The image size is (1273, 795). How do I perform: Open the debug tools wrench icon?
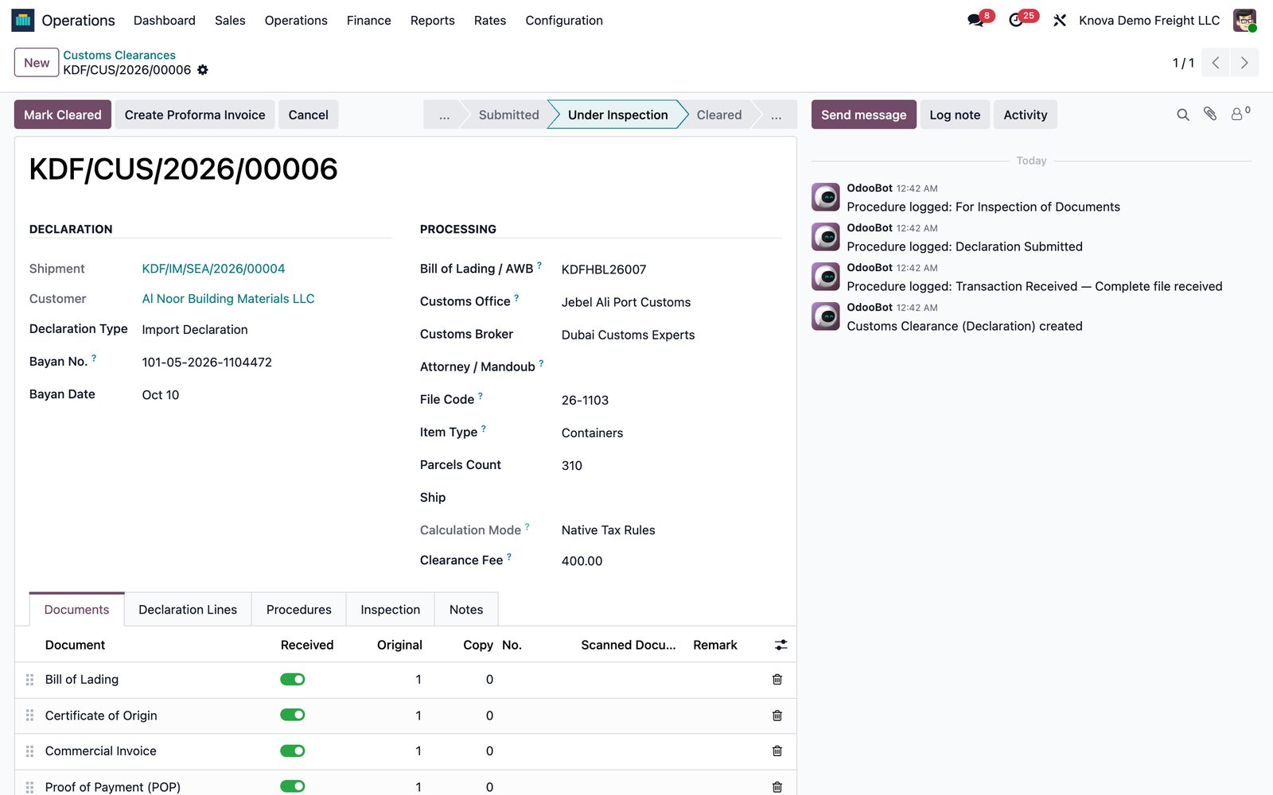click(1060, 21)
